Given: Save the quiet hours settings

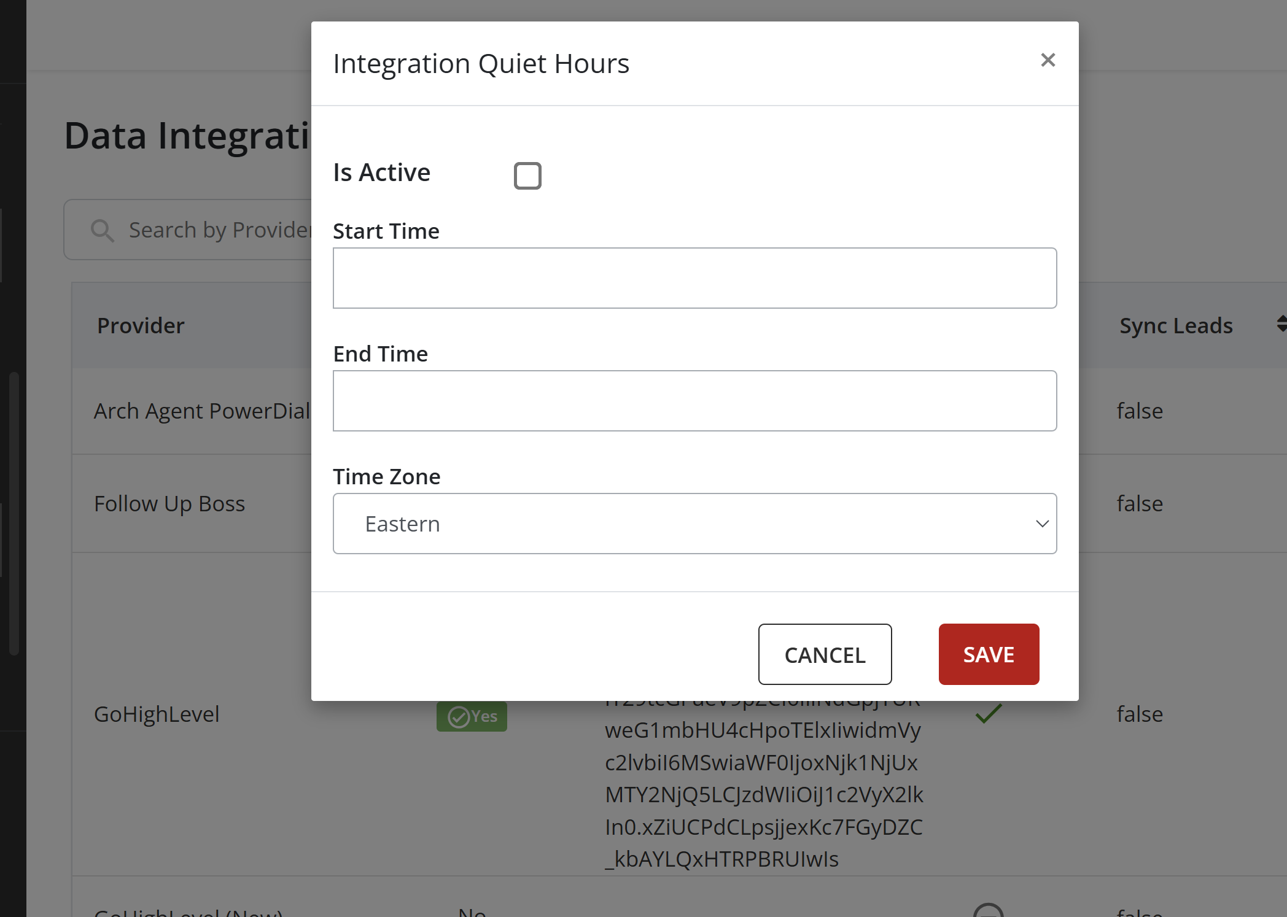Looking at the screenshot, I should click(989, 654).
